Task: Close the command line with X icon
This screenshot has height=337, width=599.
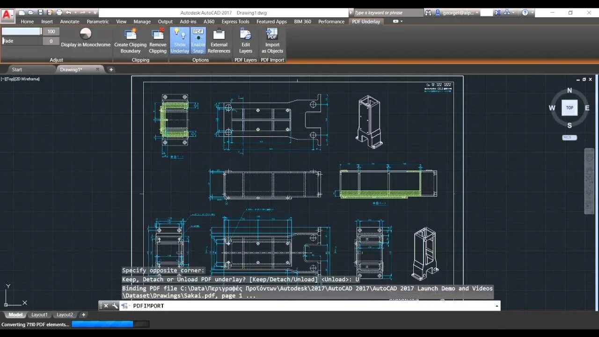Action: [106, 306]
